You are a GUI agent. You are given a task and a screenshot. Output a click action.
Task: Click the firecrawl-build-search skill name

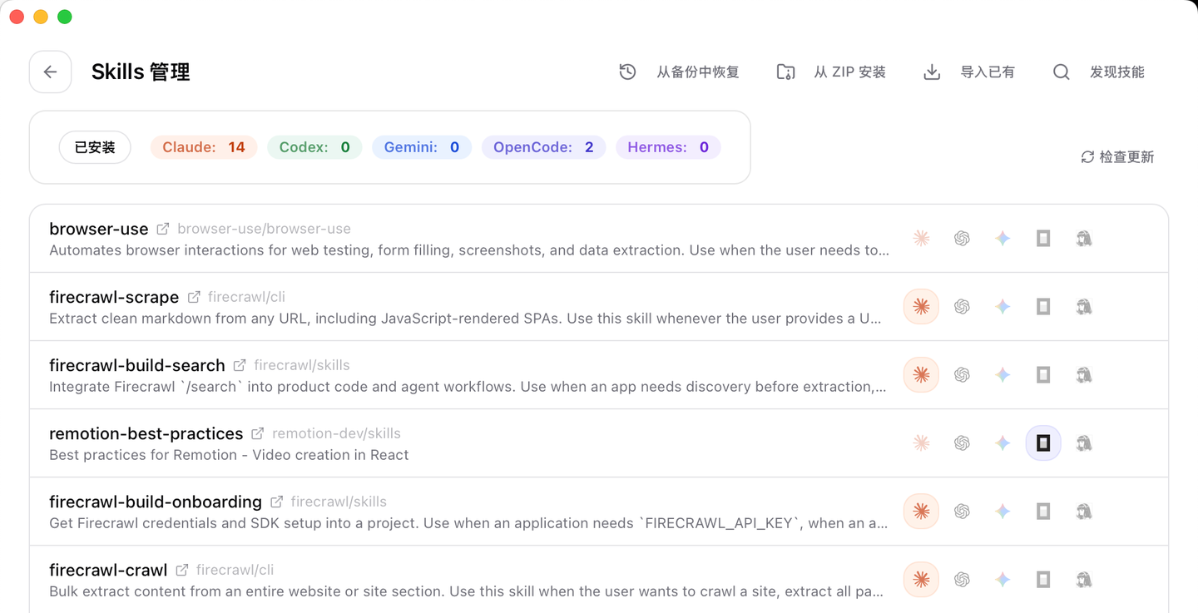137,365
